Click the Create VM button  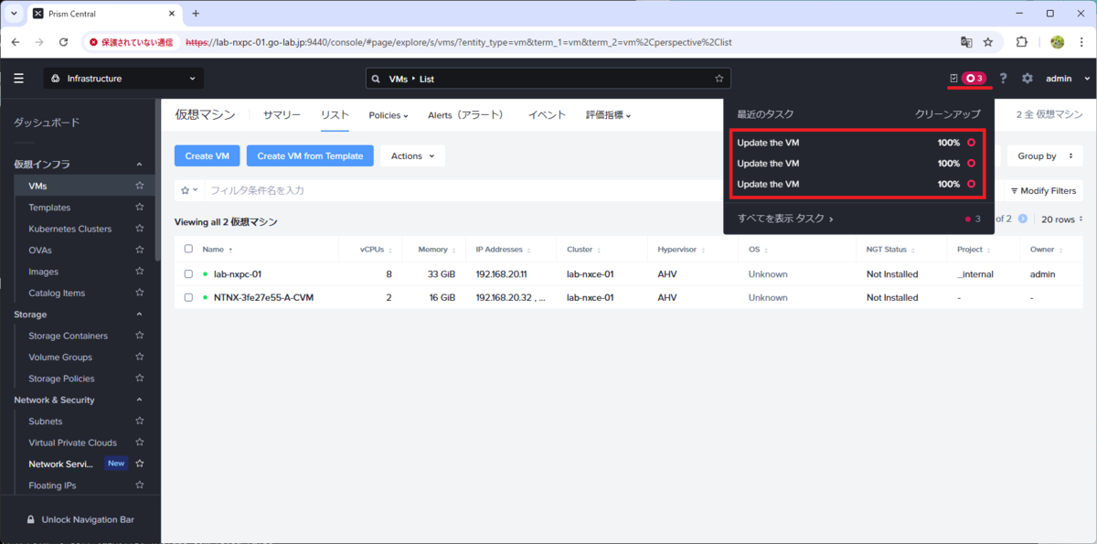click(207, 156)
